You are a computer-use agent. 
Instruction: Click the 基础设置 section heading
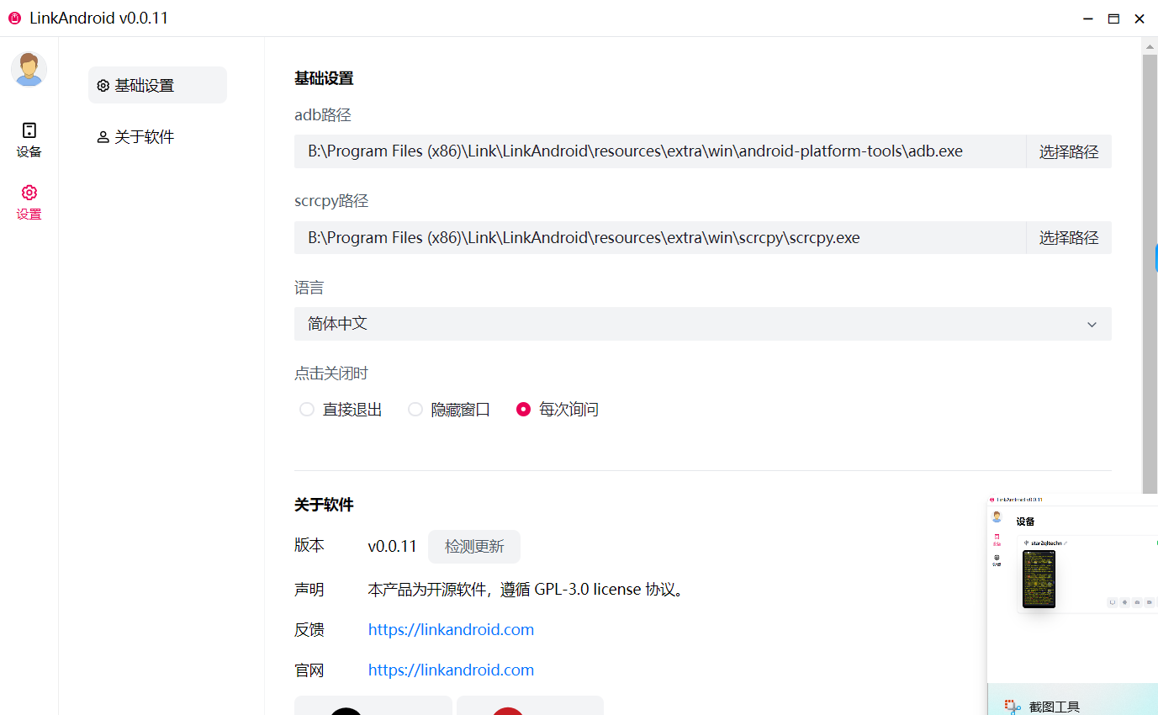(x=324, y=78)
